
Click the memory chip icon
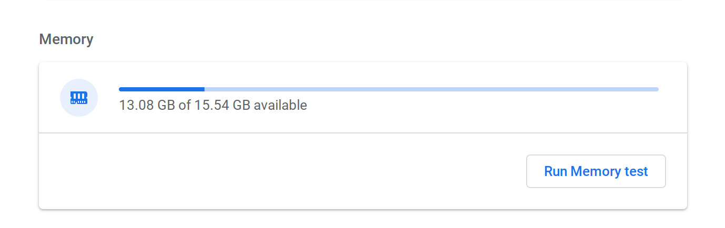(79, 98)
